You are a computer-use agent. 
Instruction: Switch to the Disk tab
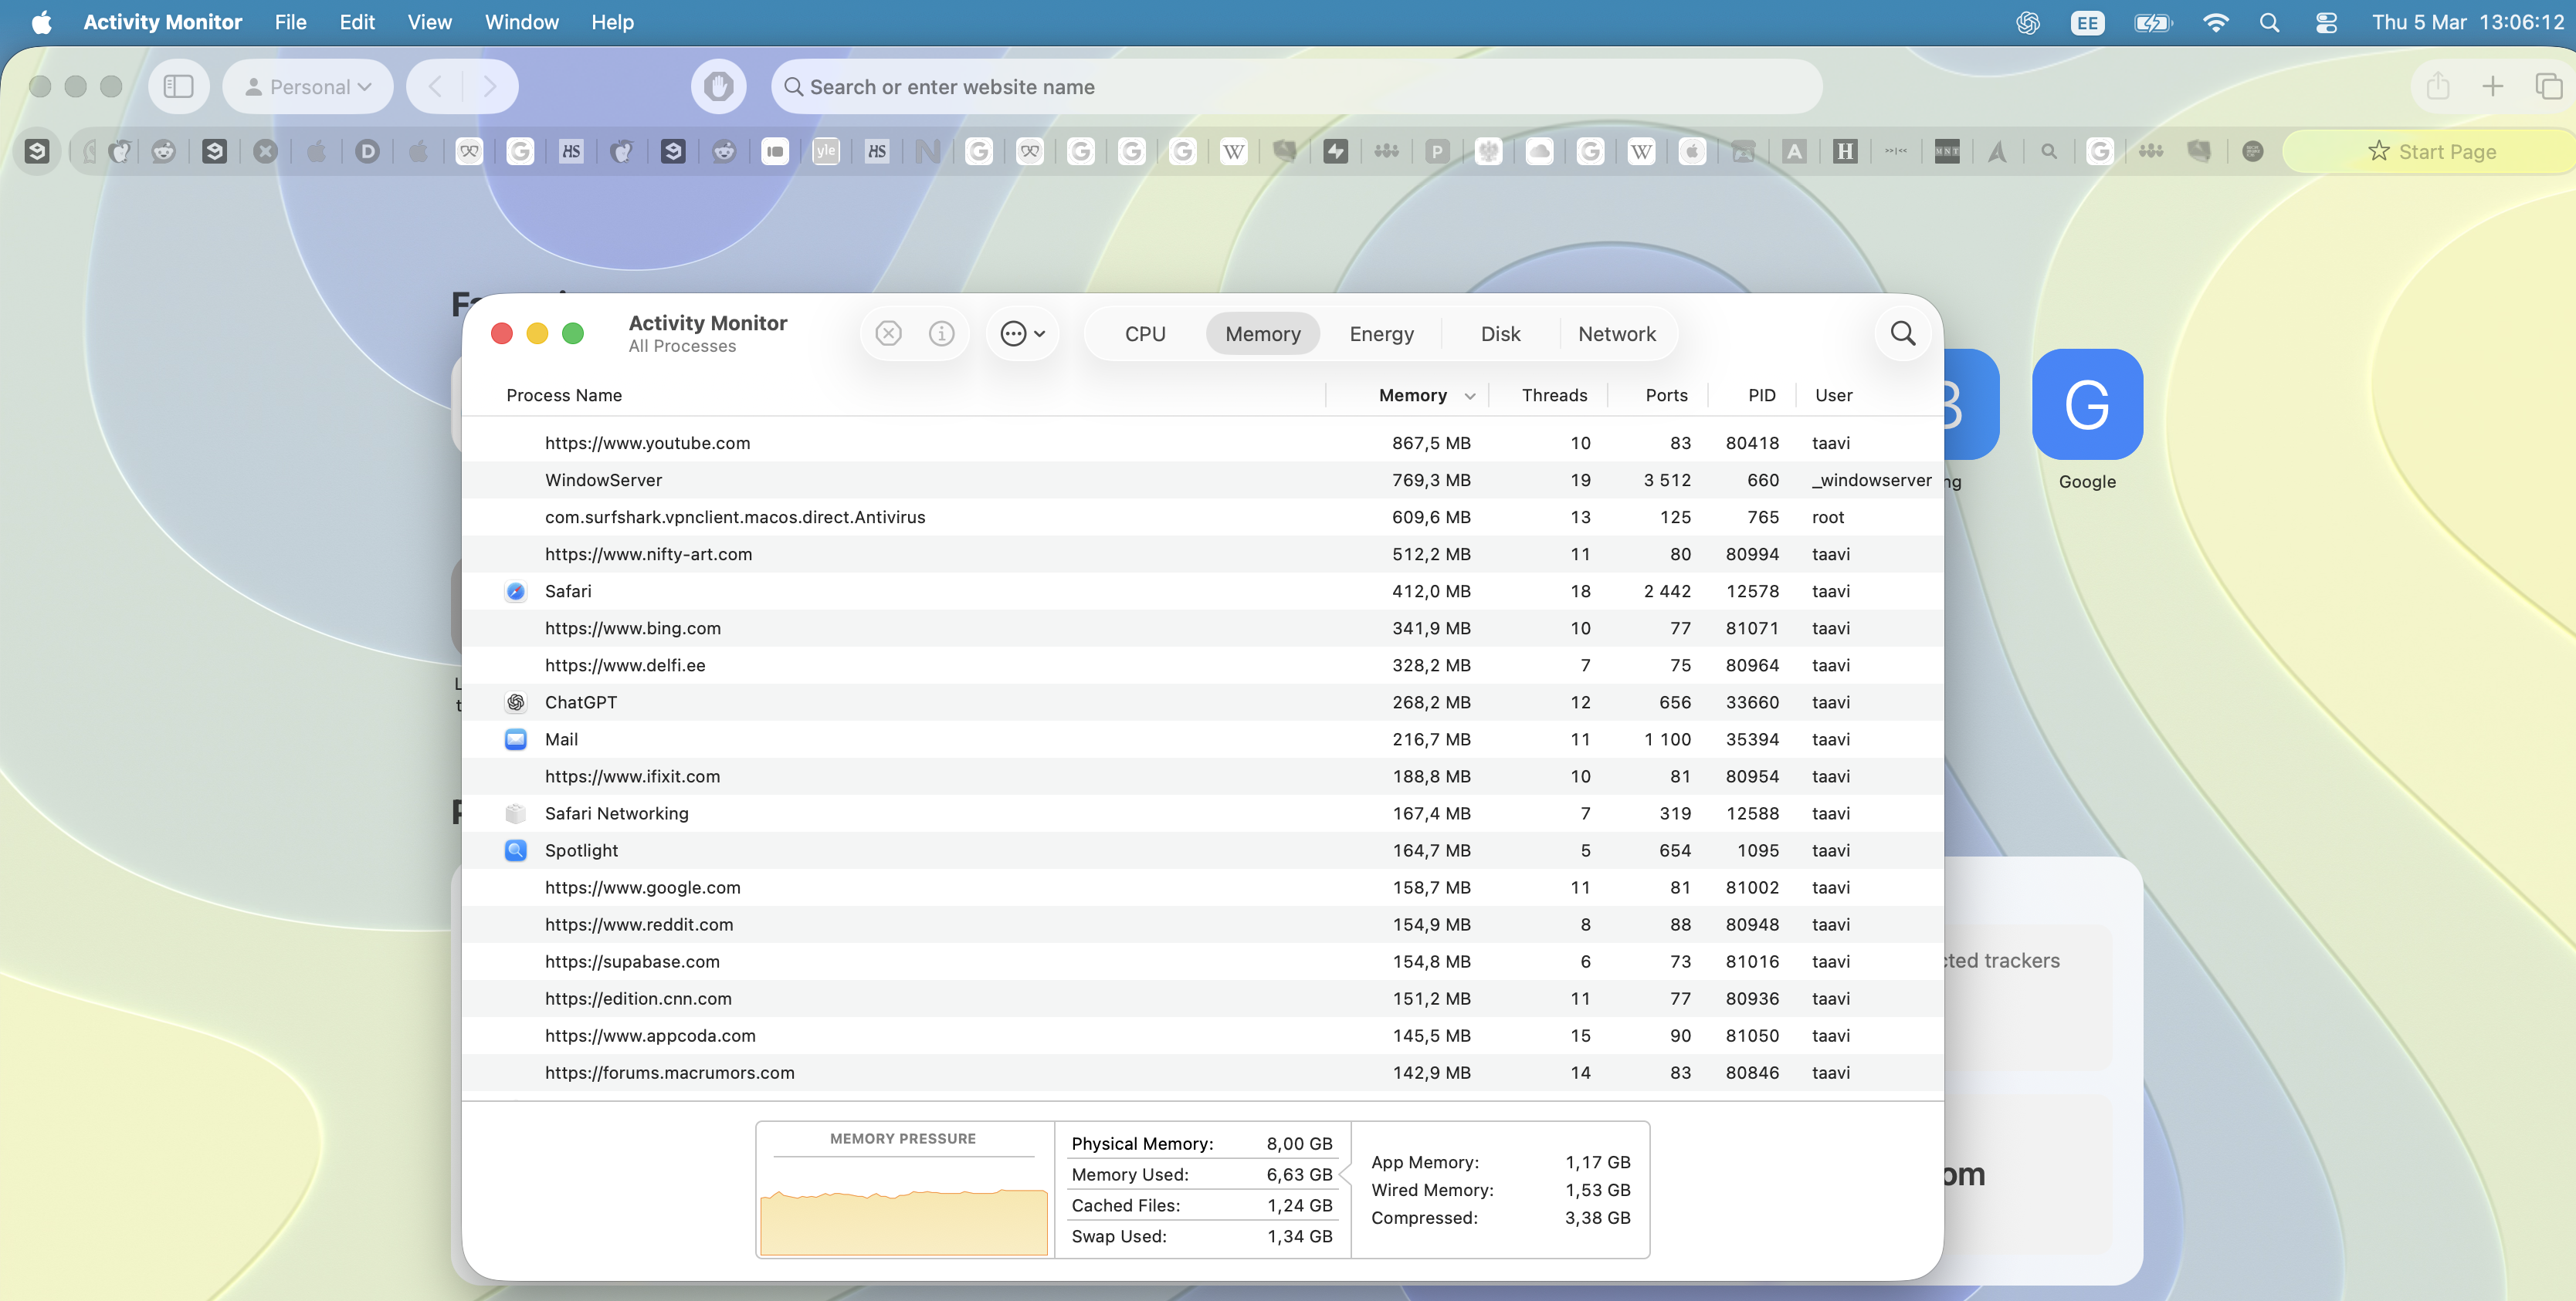pos(1500,334)
